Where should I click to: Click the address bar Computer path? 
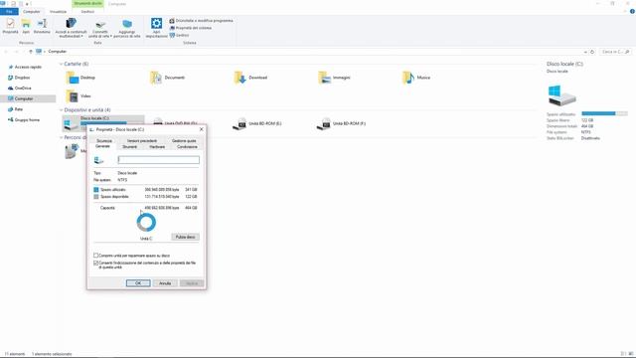coord(58,52)
